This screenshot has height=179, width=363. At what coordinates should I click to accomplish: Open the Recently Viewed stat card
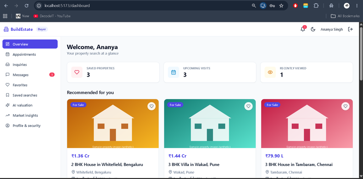pyautogui.click(x=307, y=72)
